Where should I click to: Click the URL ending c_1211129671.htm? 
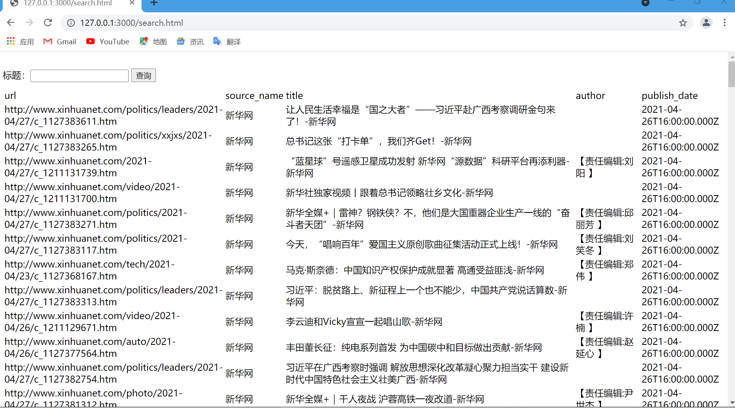point(92,322)
